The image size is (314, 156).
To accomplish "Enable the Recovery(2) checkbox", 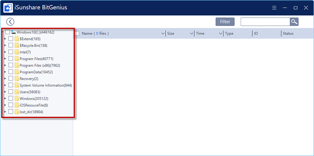I will point(11,78).
